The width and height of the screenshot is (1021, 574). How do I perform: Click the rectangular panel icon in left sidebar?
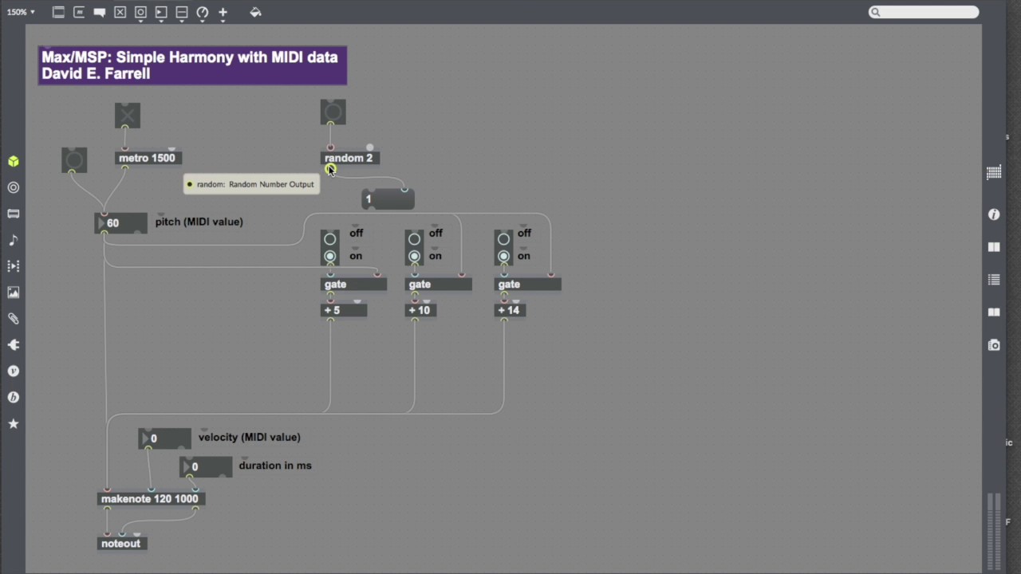pos(14,214)
